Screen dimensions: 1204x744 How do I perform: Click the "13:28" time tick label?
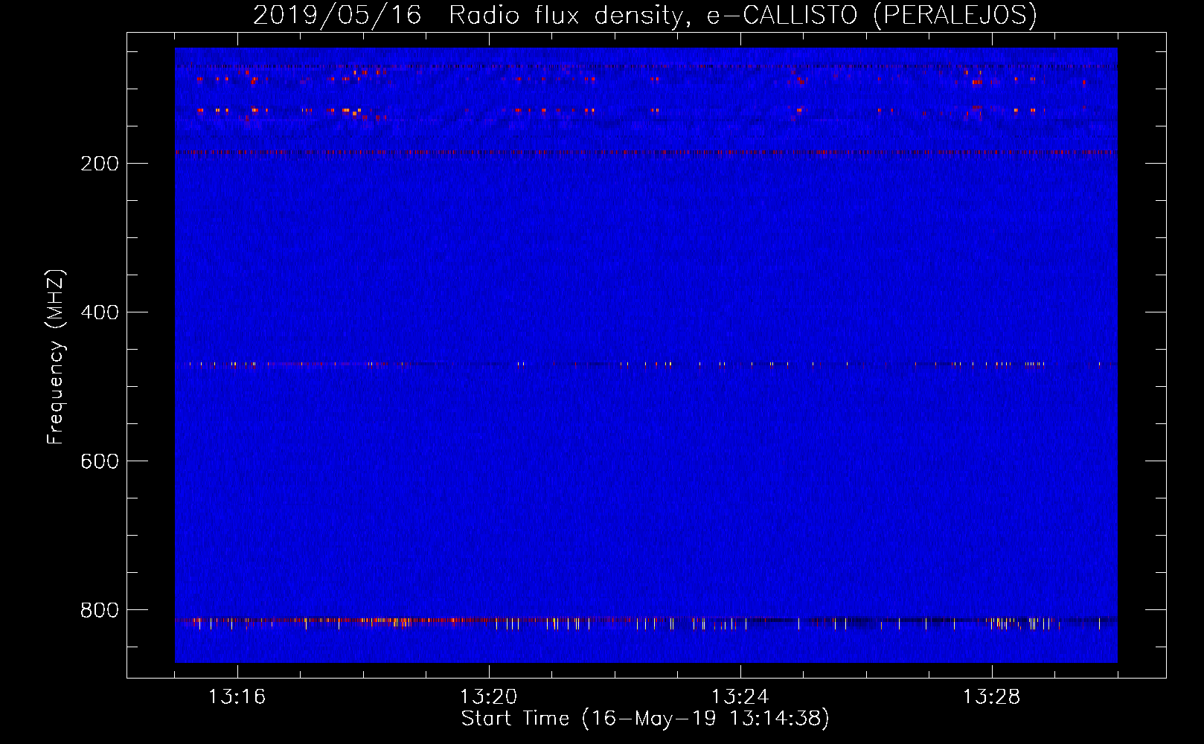point(991,697)
